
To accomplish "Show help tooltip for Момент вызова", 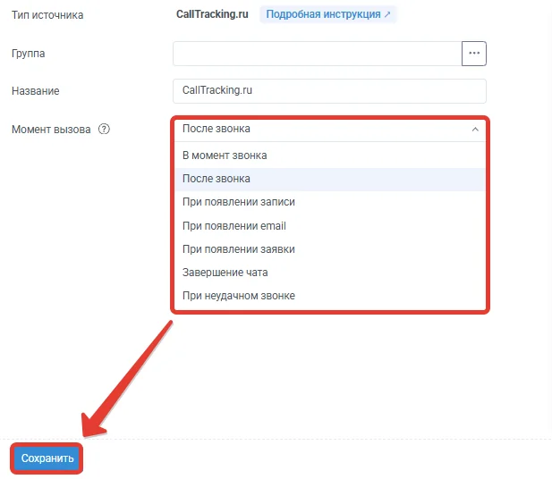I will click(x=104, y=129).
